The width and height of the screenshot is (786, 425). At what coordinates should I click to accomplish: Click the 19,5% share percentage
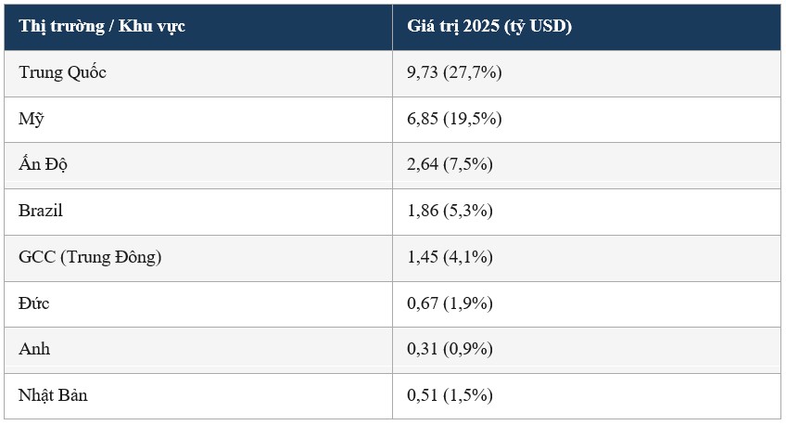point(474,119)
